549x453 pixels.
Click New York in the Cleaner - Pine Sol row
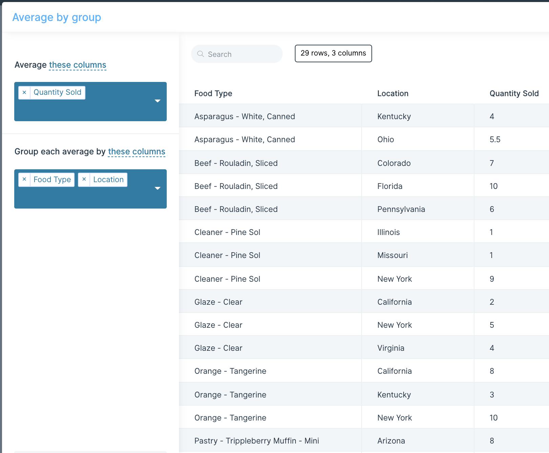(x=395, y=279)
